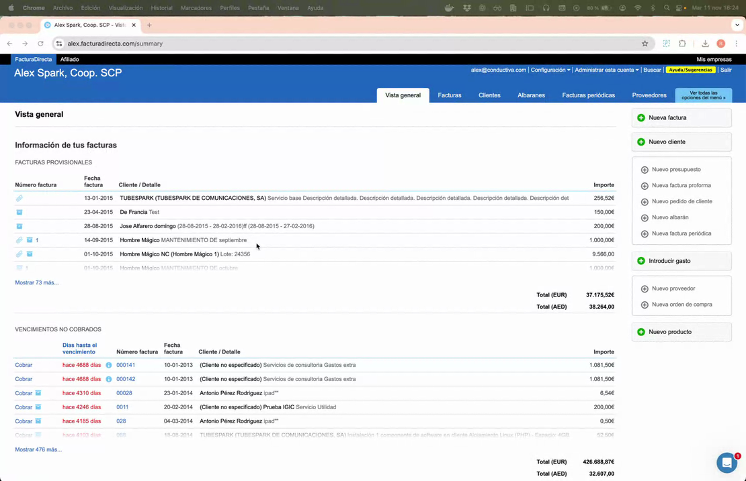Expand list with Mostrar 73 más
Screen dimensions: 746x481
(x=37, y=282)
